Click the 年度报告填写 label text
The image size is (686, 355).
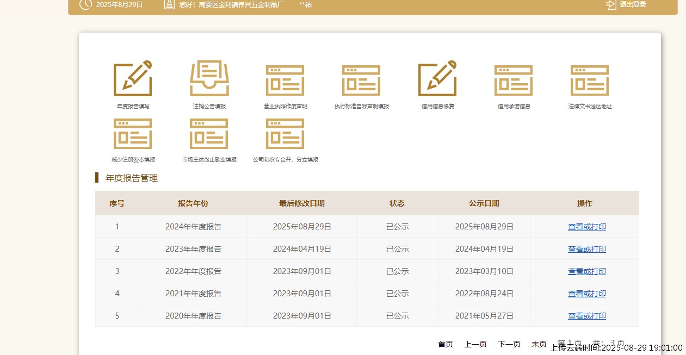point(133,107)
